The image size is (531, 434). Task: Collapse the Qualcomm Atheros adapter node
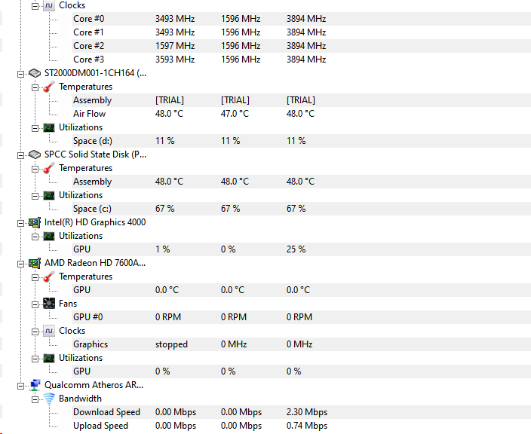(x=20, y=385)
